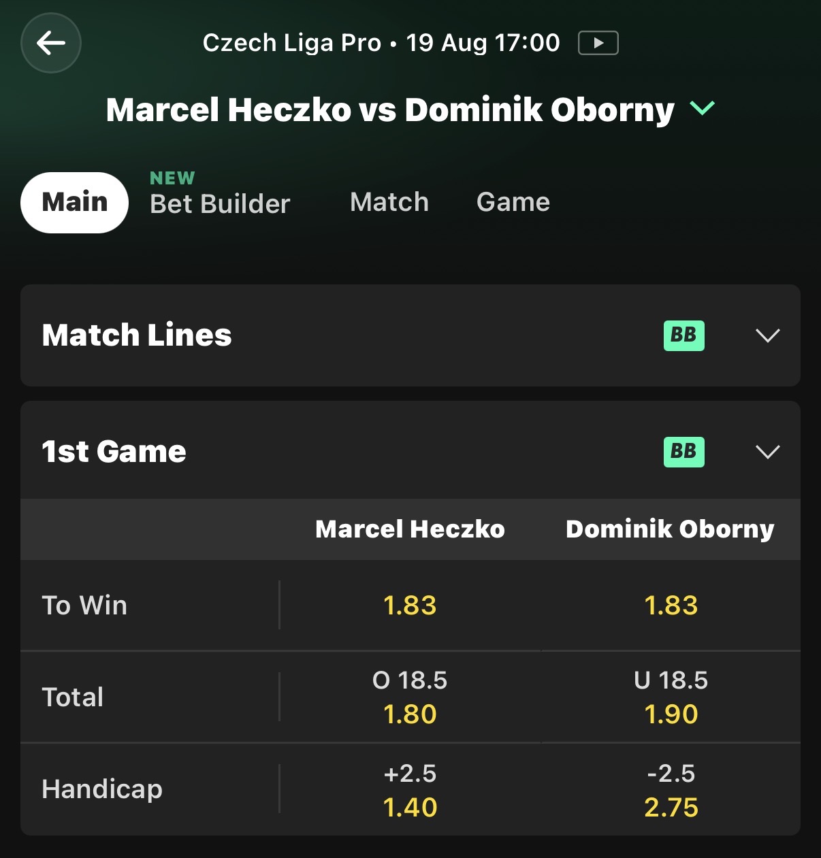Open the Game tab
Image resolution: width=821 pixels, height=858 pixels.
point(513,202)
